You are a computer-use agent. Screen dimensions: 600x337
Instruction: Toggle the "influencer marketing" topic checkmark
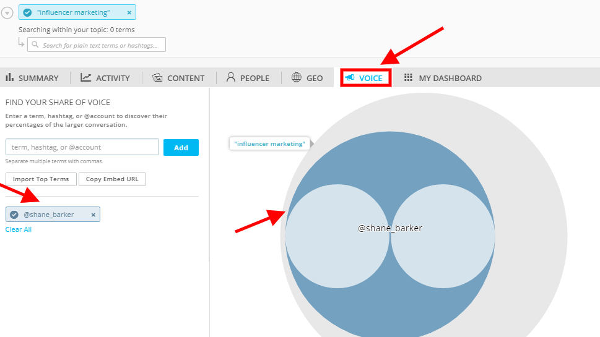(27, 12)
